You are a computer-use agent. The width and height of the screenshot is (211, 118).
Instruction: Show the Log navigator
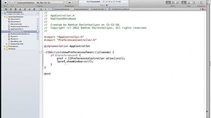(34, 9)
